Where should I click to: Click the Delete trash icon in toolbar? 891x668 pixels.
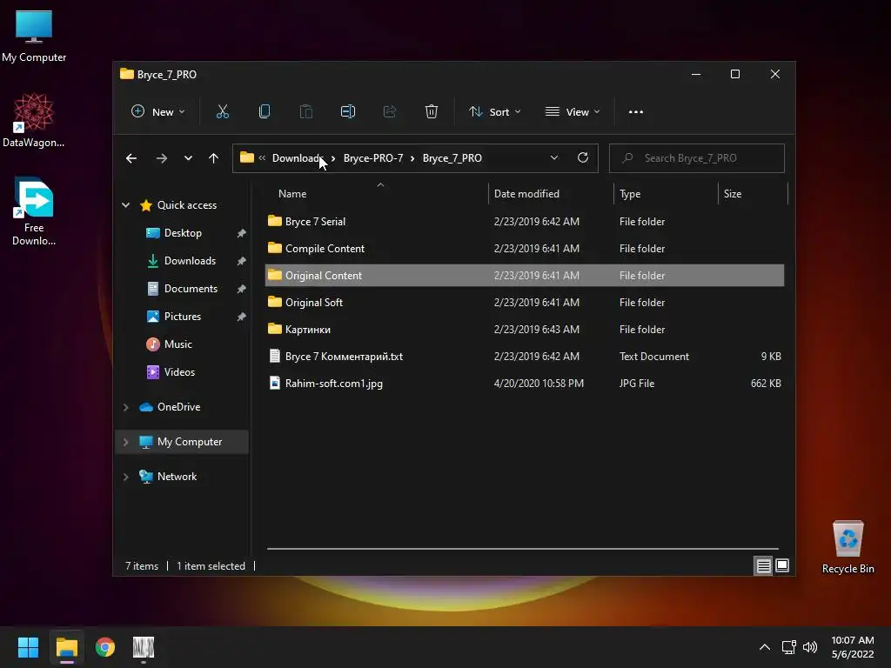tap(432, 112)
